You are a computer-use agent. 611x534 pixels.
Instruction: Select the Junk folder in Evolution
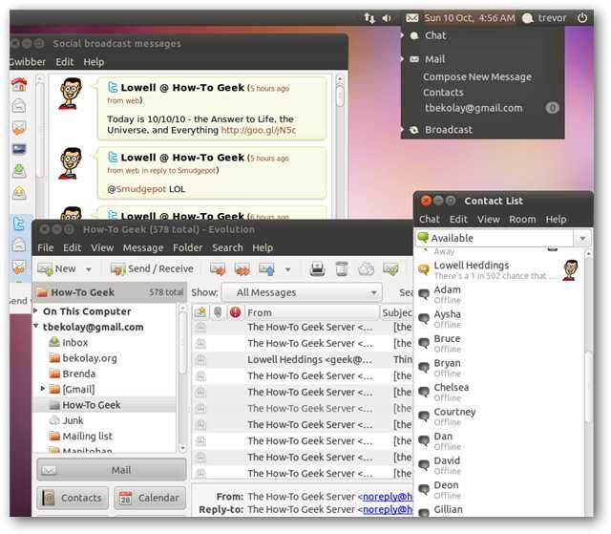66,420
